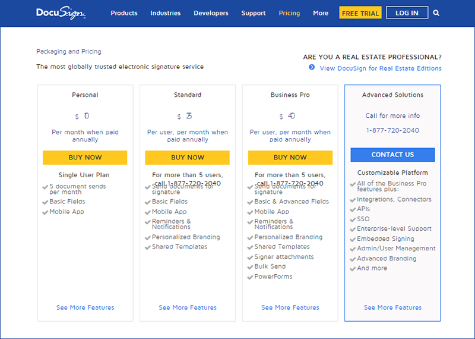See more features of Advanced Solutions

[x=392, y=307]
